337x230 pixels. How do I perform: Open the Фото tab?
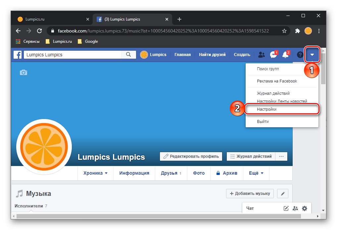pos(199,173)
